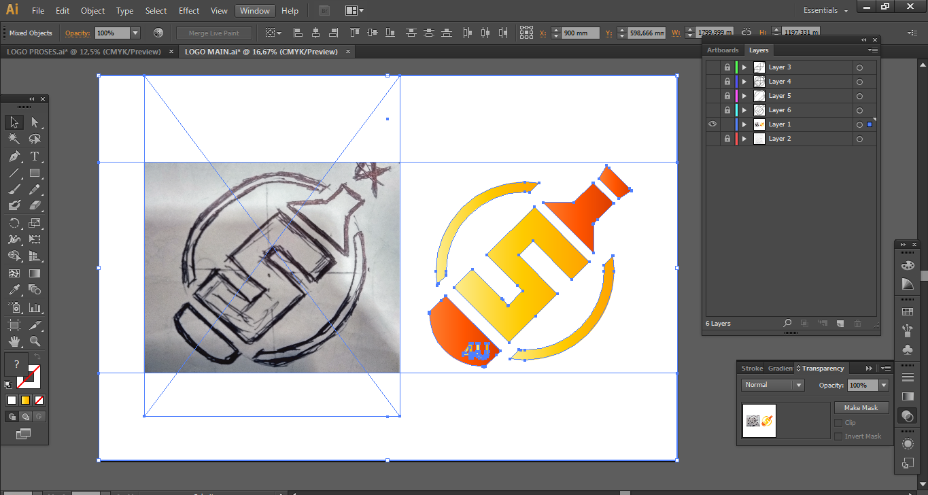Select the Direct Selection tool
Screen dimensions: 928x495
35,122
